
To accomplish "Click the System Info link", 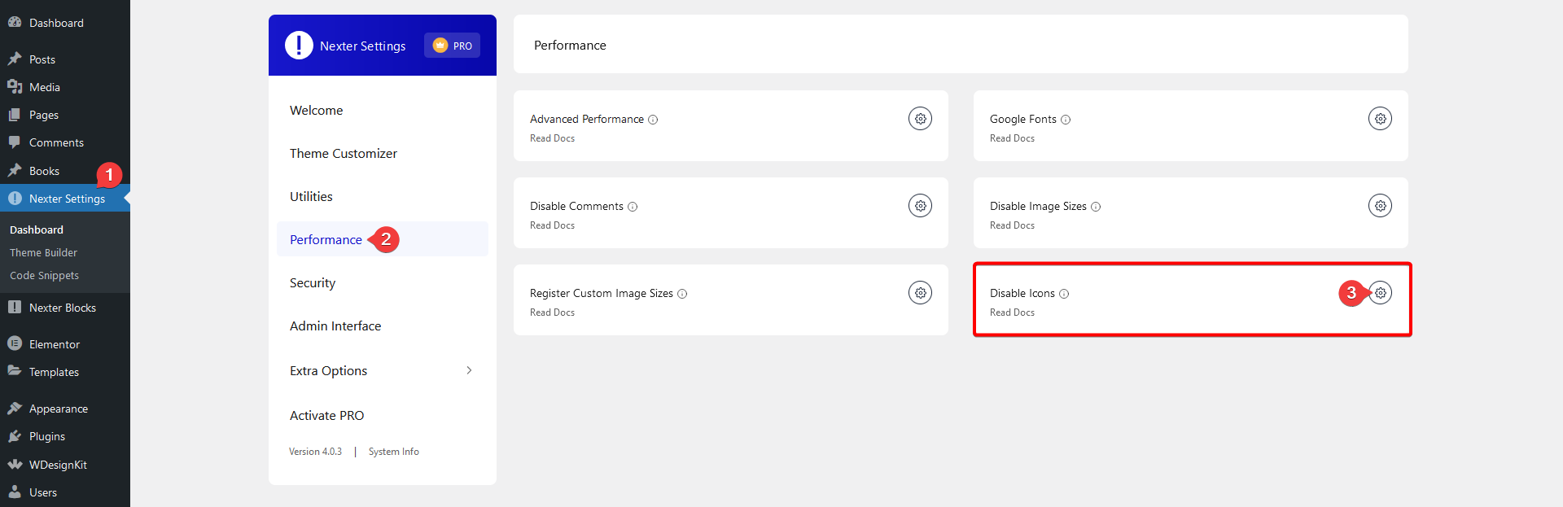I will click(393, 451).
